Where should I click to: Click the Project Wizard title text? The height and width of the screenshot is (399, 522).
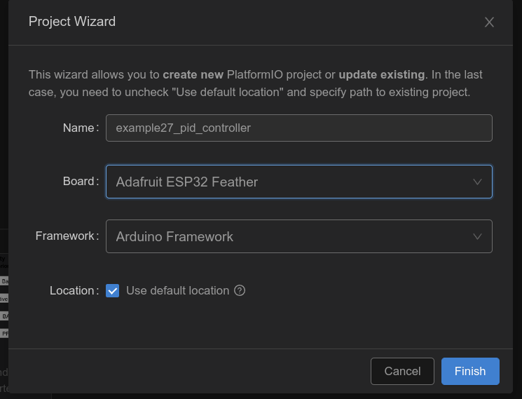(x=72, y=22)
